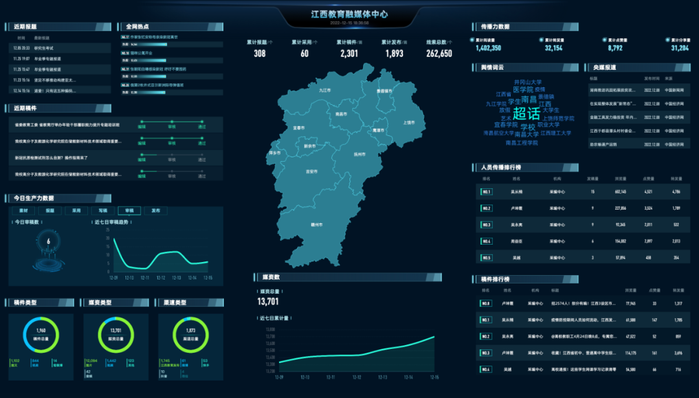Click the 媒资总量 donut chart
699x398 pixels.
coord(116,335)
